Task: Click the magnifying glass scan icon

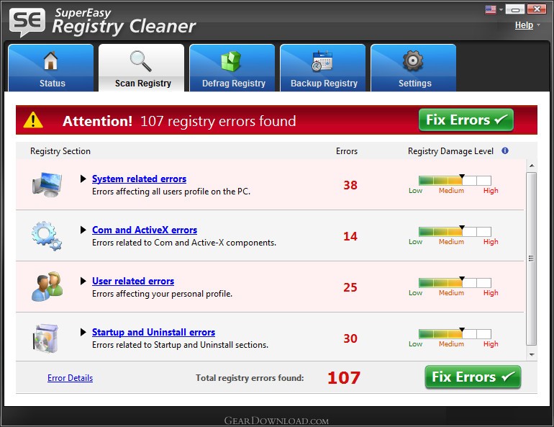Action: pyautogui.click(x=140, y=61)
